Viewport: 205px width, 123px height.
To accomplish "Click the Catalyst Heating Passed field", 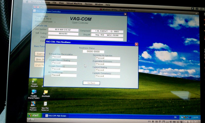I will tap(108, 70).
